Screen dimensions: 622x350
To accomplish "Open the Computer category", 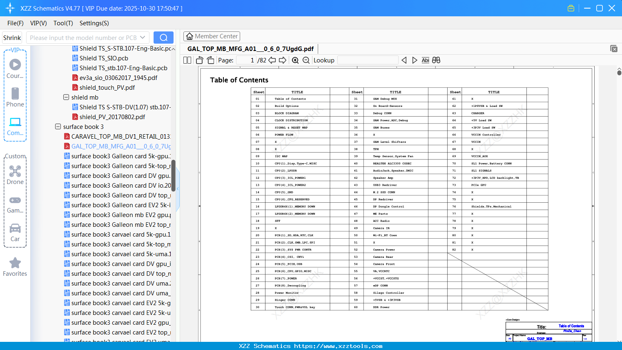I will point(15,126).
